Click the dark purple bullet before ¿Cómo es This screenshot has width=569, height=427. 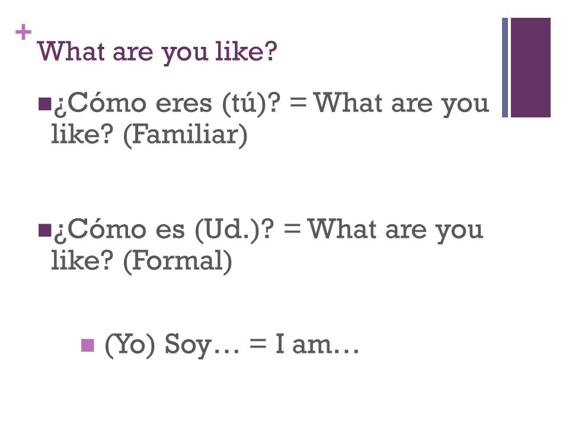click(44, 230)
